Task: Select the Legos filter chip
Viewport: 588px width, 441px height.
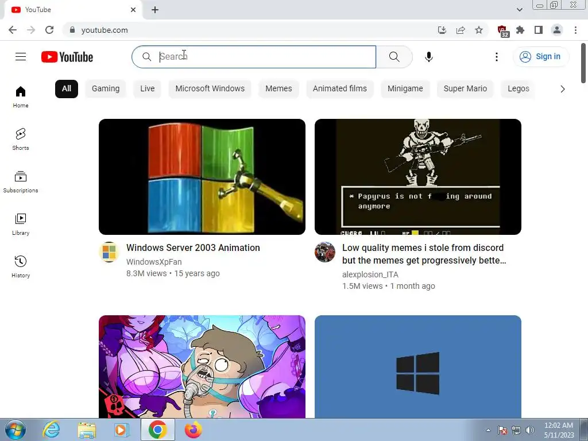Action: point(519,89)
